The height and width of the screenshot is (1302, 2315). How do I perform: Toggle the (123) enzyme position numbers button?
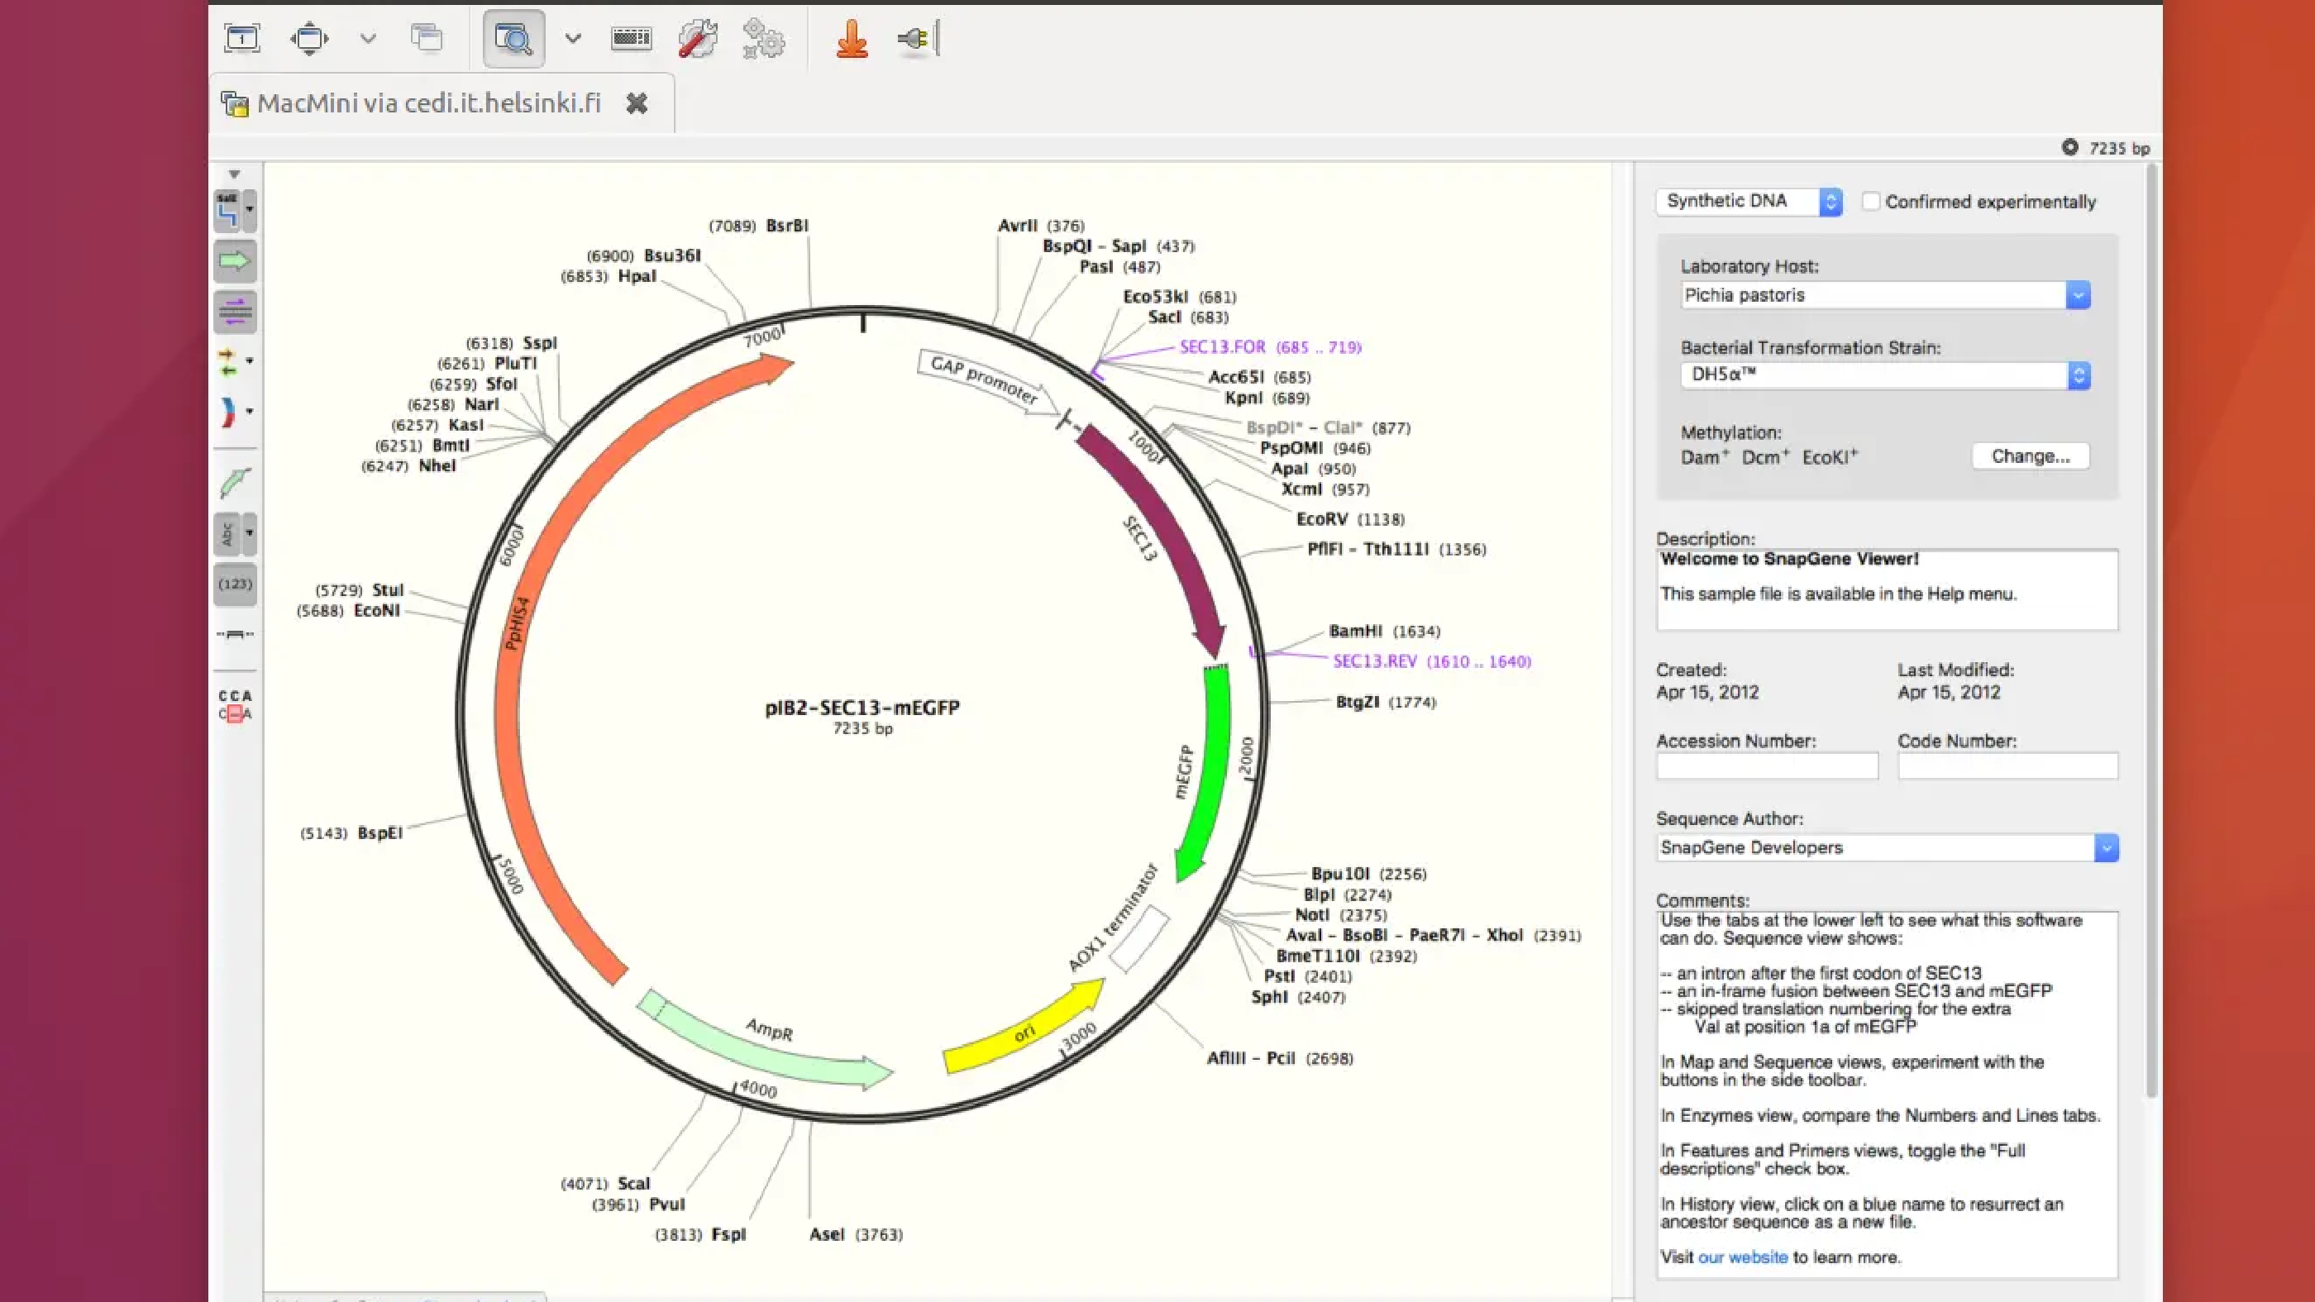236,584
